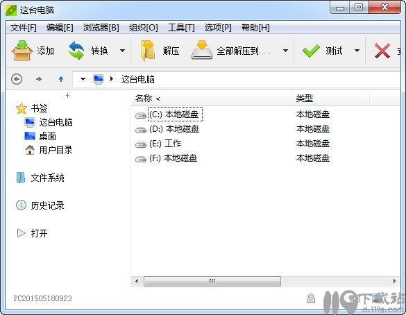Sort by the 名称 column header
Viewport: 406px width, 315px height.
pos(212,98)
